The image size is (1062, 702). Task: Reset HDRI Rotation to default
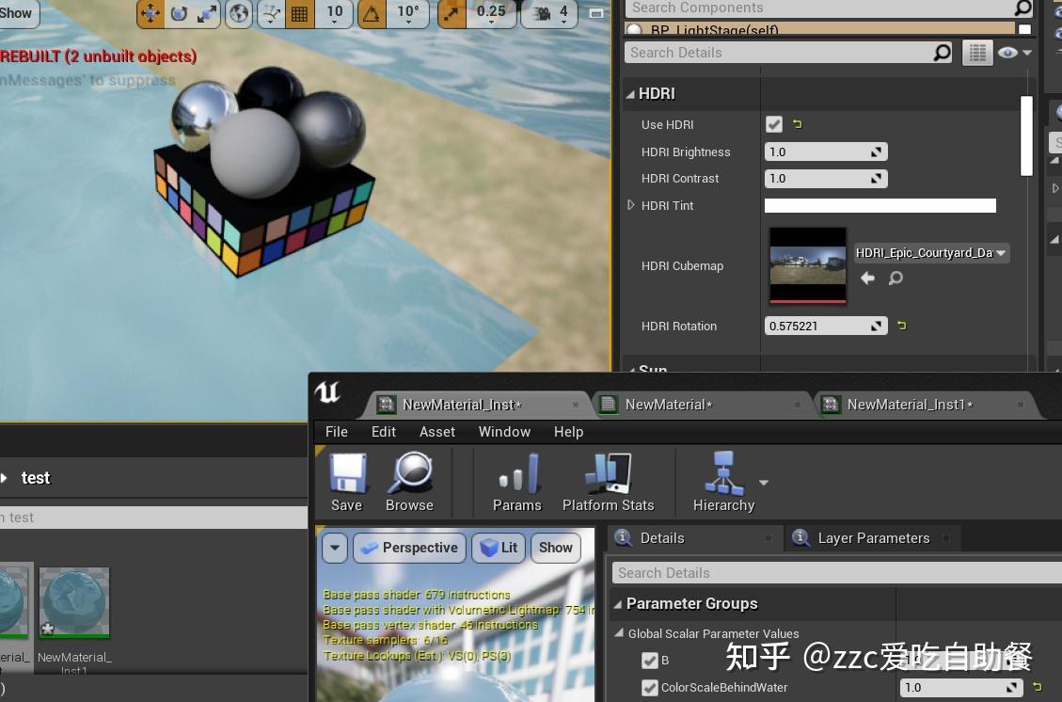tap(901, 326)
